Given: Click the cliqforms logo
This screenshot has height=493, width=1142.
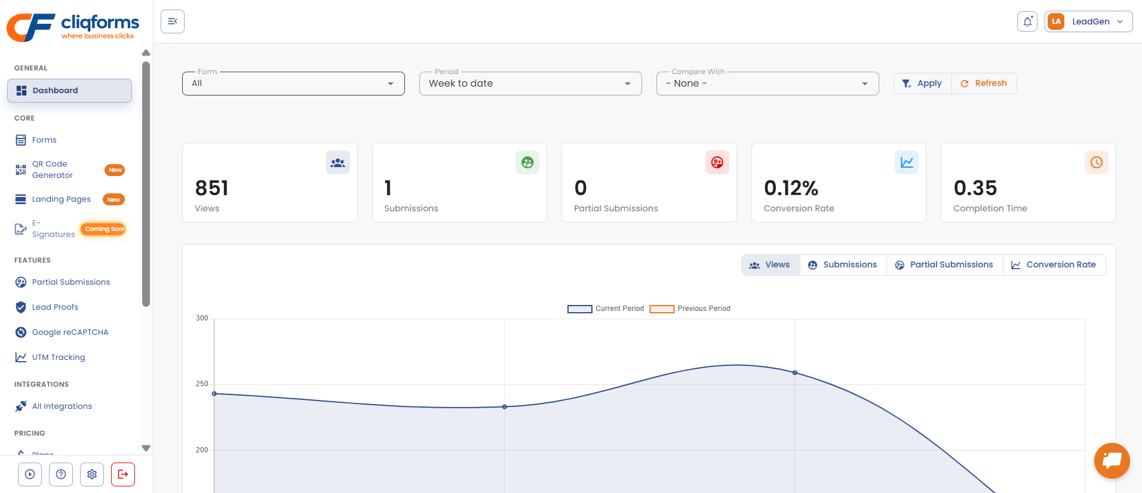Looking at the screenshot, I should point(72,27).
